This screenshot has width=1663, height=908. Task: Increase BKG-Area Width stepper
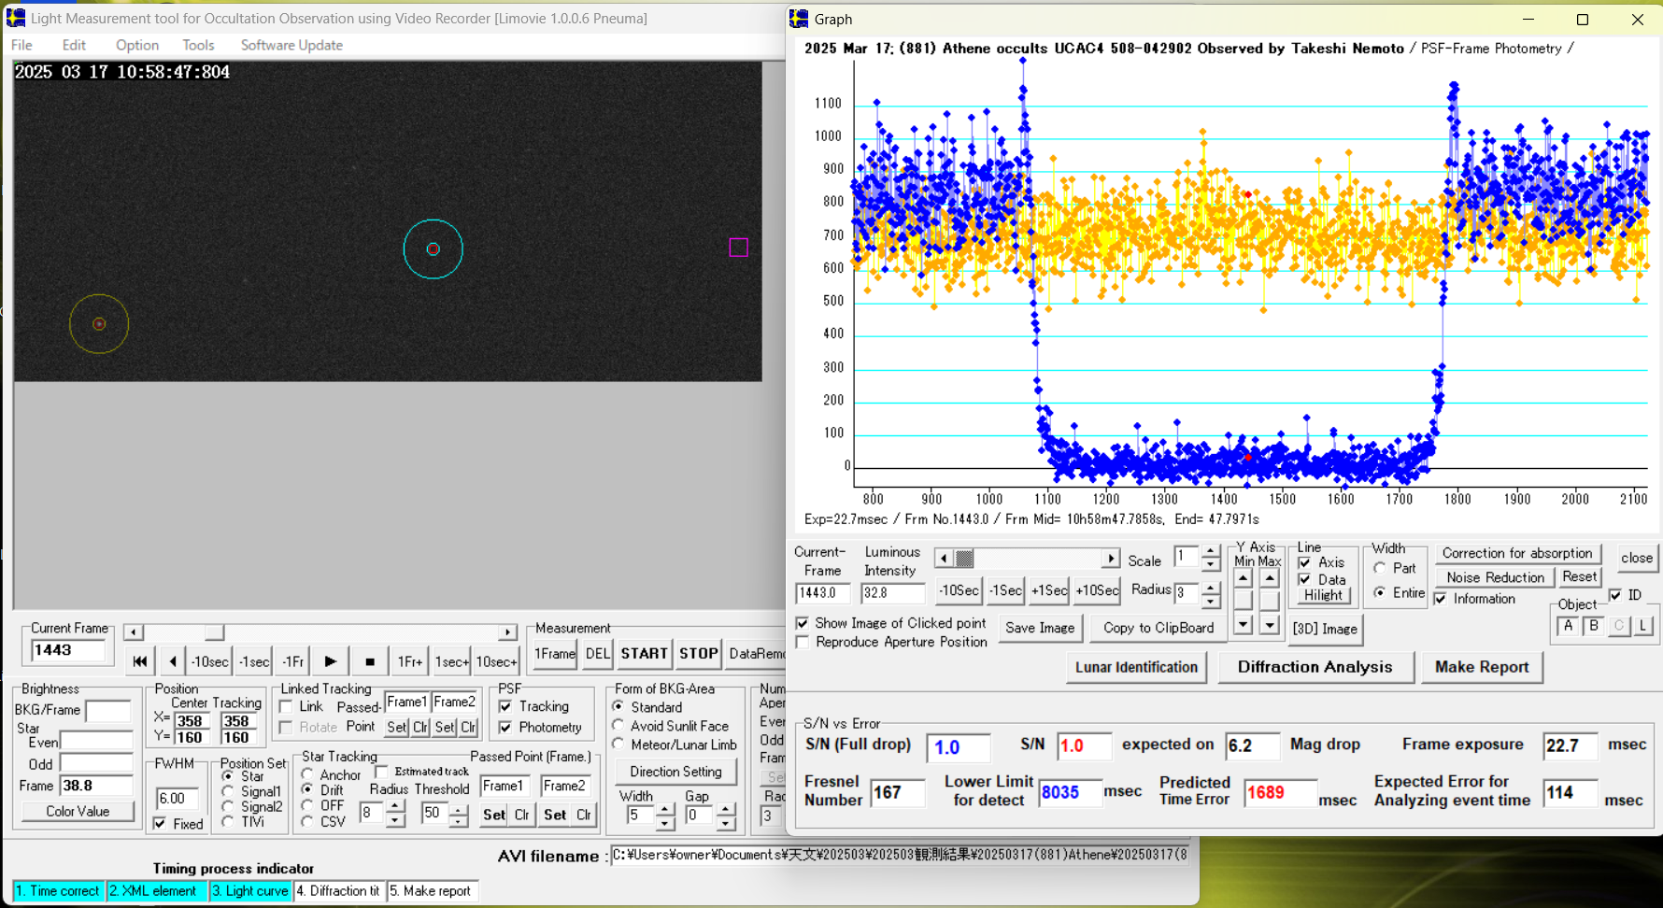click(x=664, y=809)
